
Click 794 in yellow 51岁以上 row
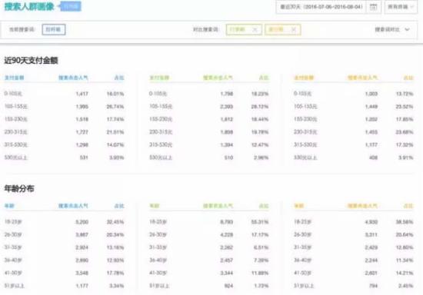point(373,286)
